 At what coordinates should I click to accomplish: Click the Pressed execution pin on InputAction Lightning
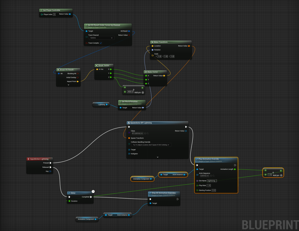point(51,163)
